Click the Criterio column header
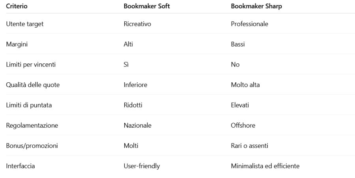 17,7
